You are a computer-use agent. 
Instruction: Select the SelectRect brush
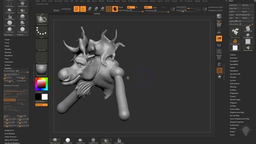click(10, 4)
